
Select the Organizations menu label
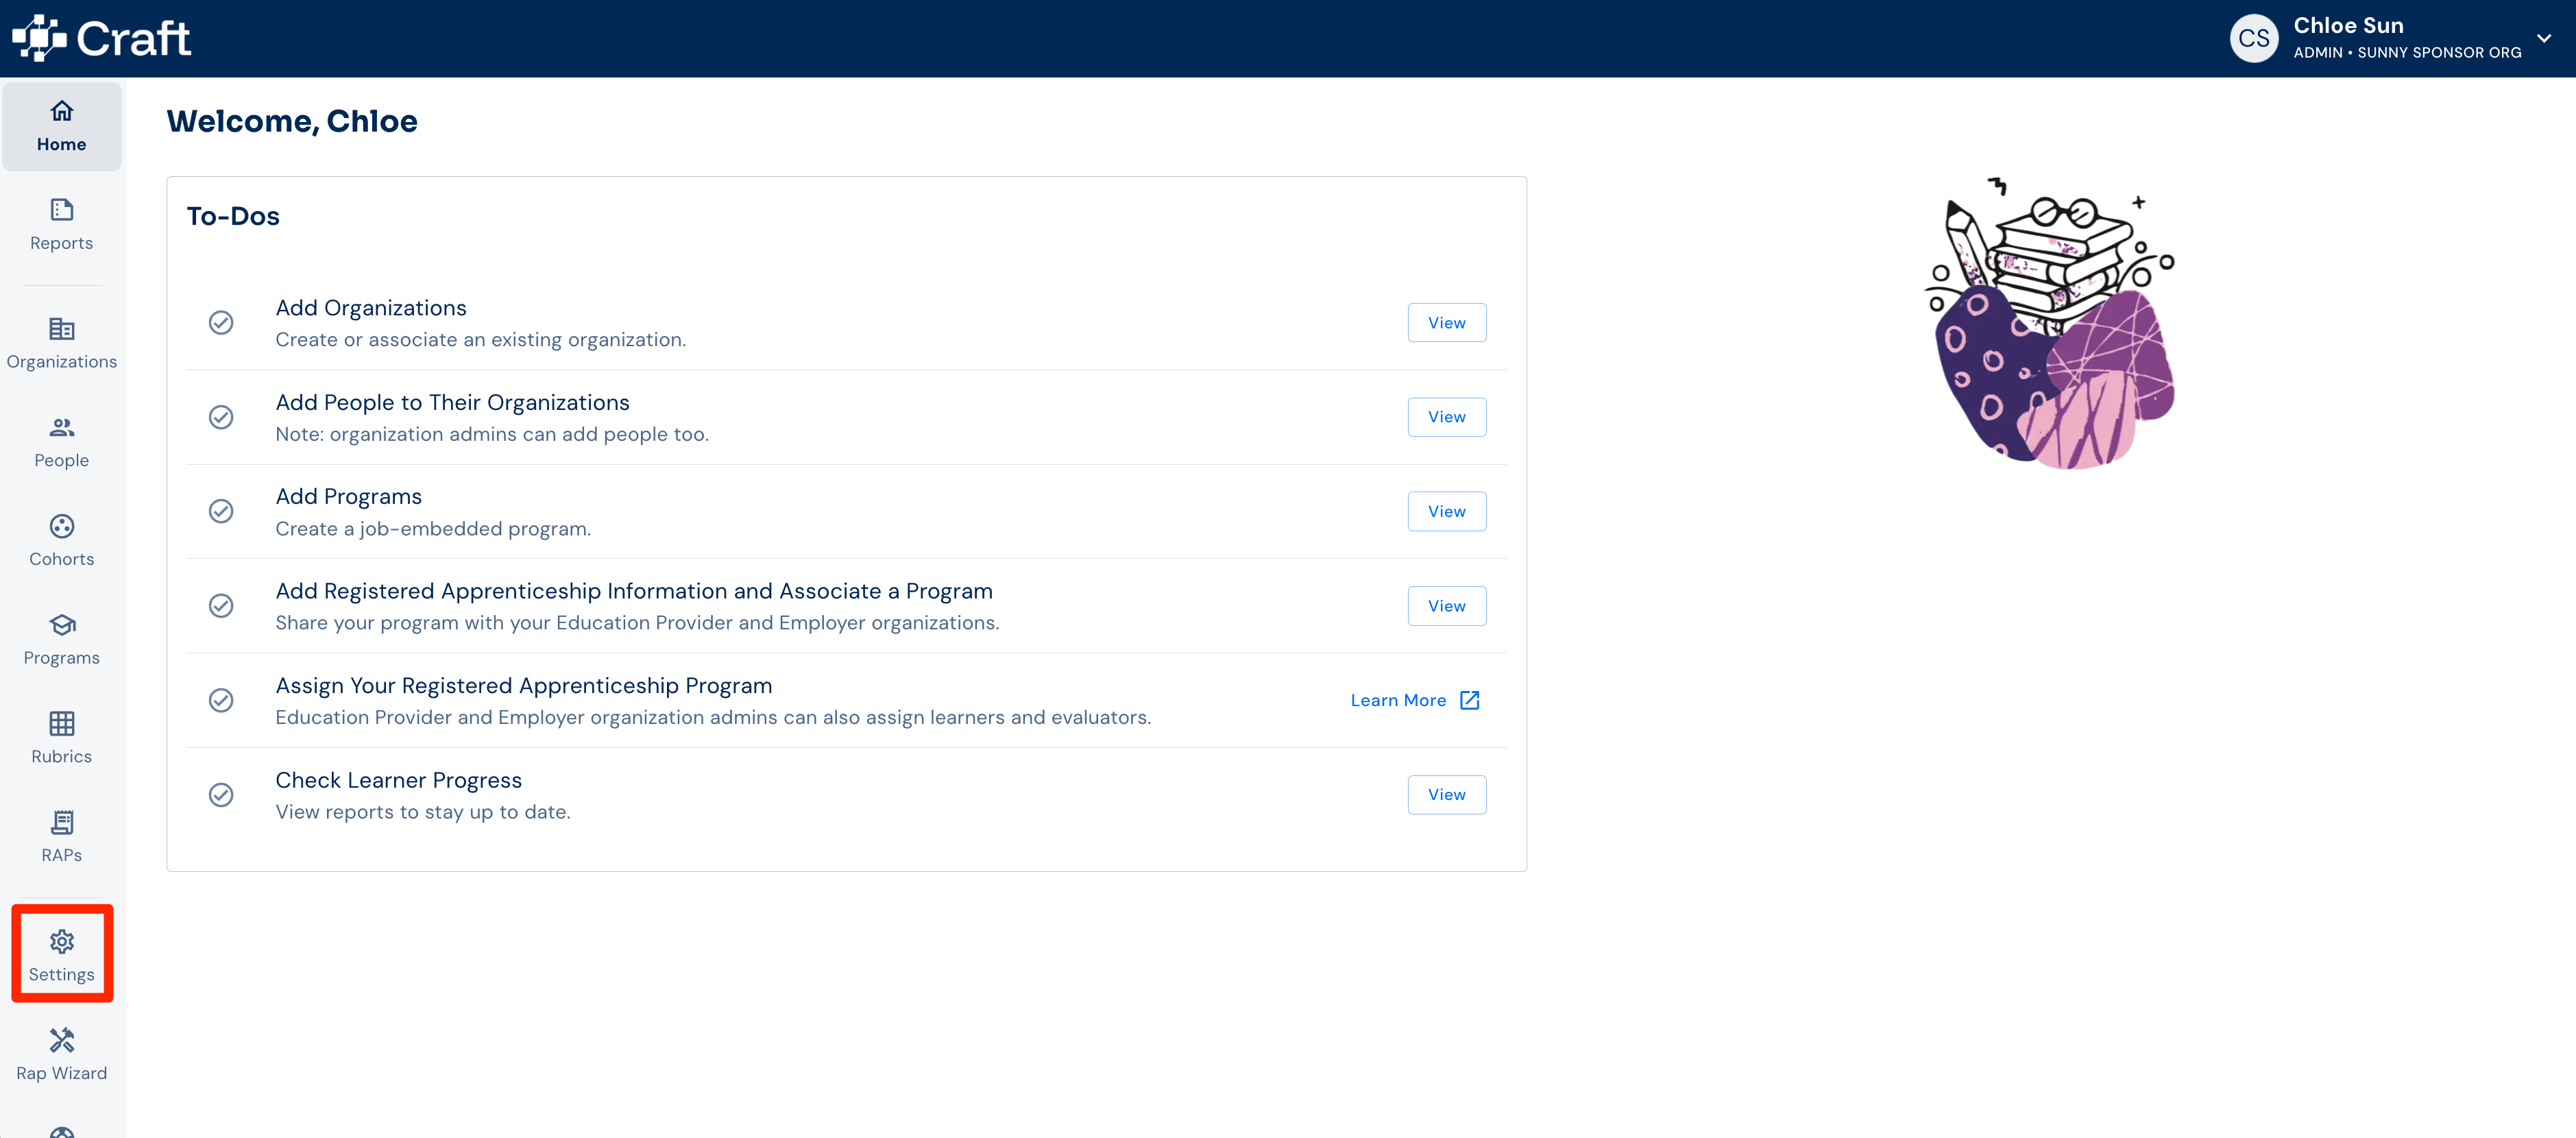[62, 362]
